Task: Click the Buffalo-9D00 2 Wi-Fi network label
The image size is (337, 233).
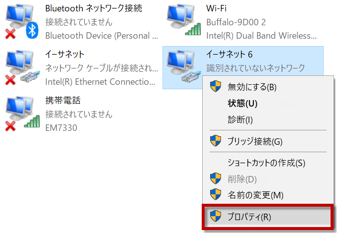Action: tap(236, 22)
